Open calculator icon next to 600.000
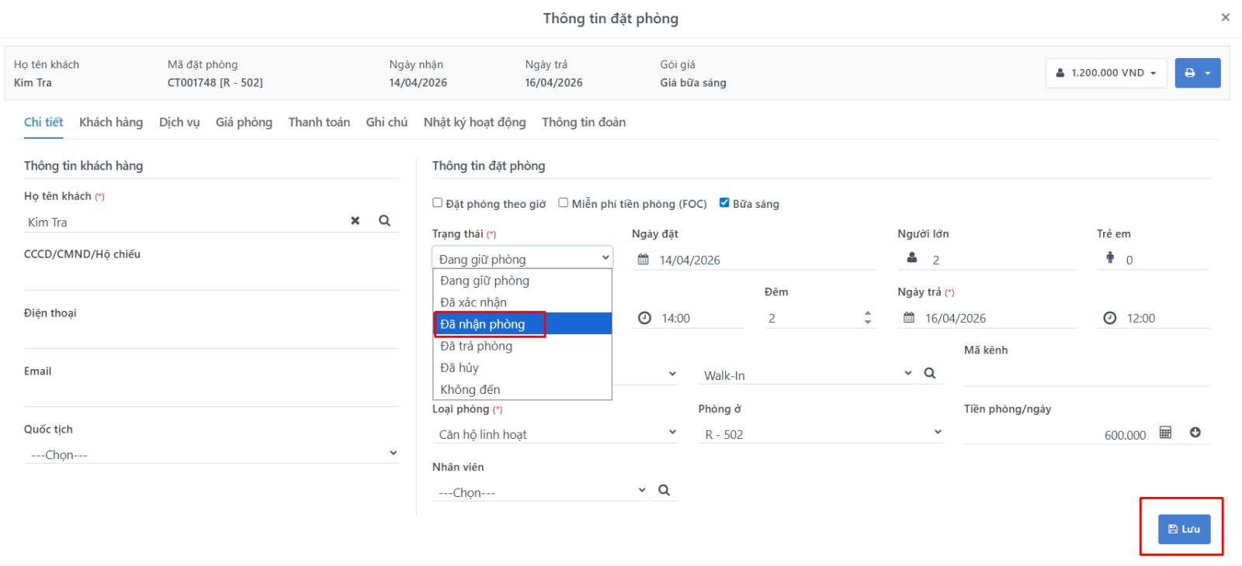This screenshot has width=1242, height=566. coord(1165,433)
